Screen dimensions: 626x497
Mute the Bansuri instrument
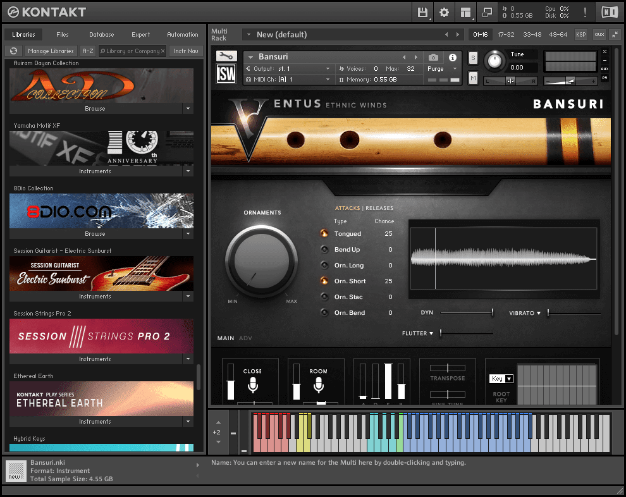tap(473, 78)
